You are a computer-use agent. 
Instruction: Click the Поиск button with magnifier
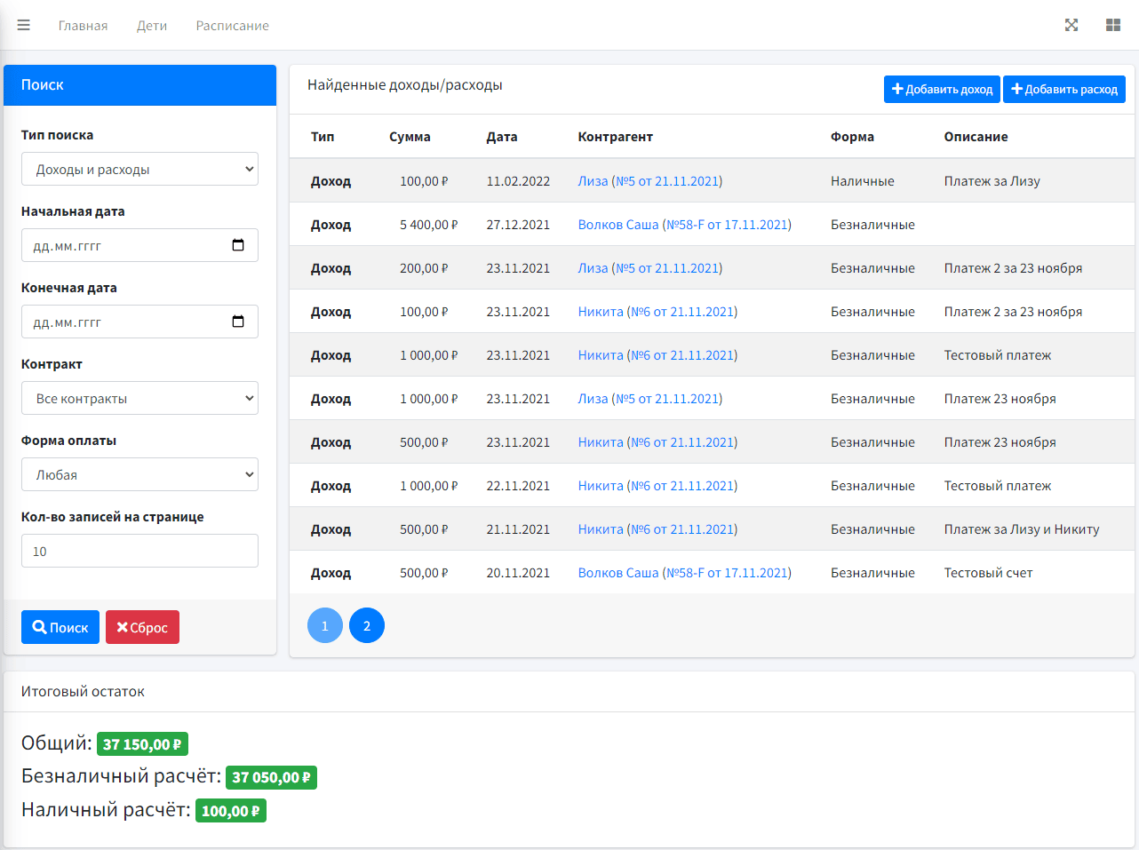coord(60,627)
